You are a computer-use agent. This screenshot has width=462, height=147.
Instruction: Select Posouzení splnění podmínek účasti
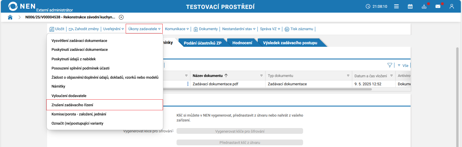click(x=105, y=68)
